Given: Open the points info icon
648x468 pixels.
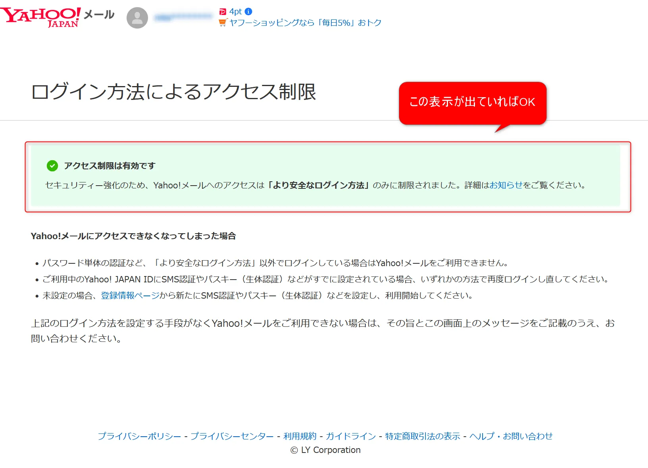Looking at the screenshot, I should pyautogui.click(x=248, y=12).
